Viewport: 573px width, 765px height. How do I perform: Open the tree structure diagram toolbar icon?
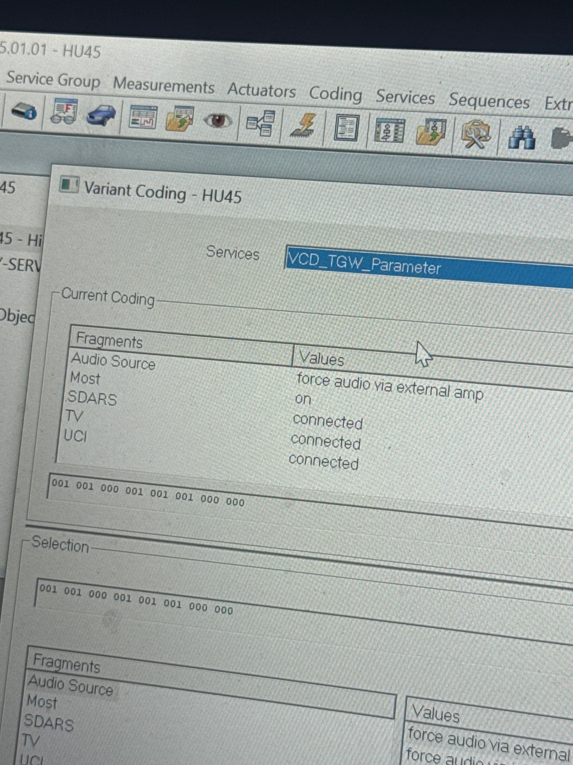click(x=261, y=123)
